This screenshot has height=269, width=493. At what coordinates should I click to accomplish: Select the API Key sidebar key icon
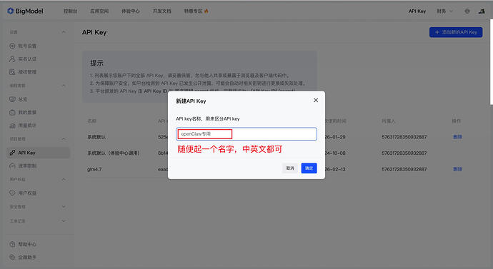(12, 153)
